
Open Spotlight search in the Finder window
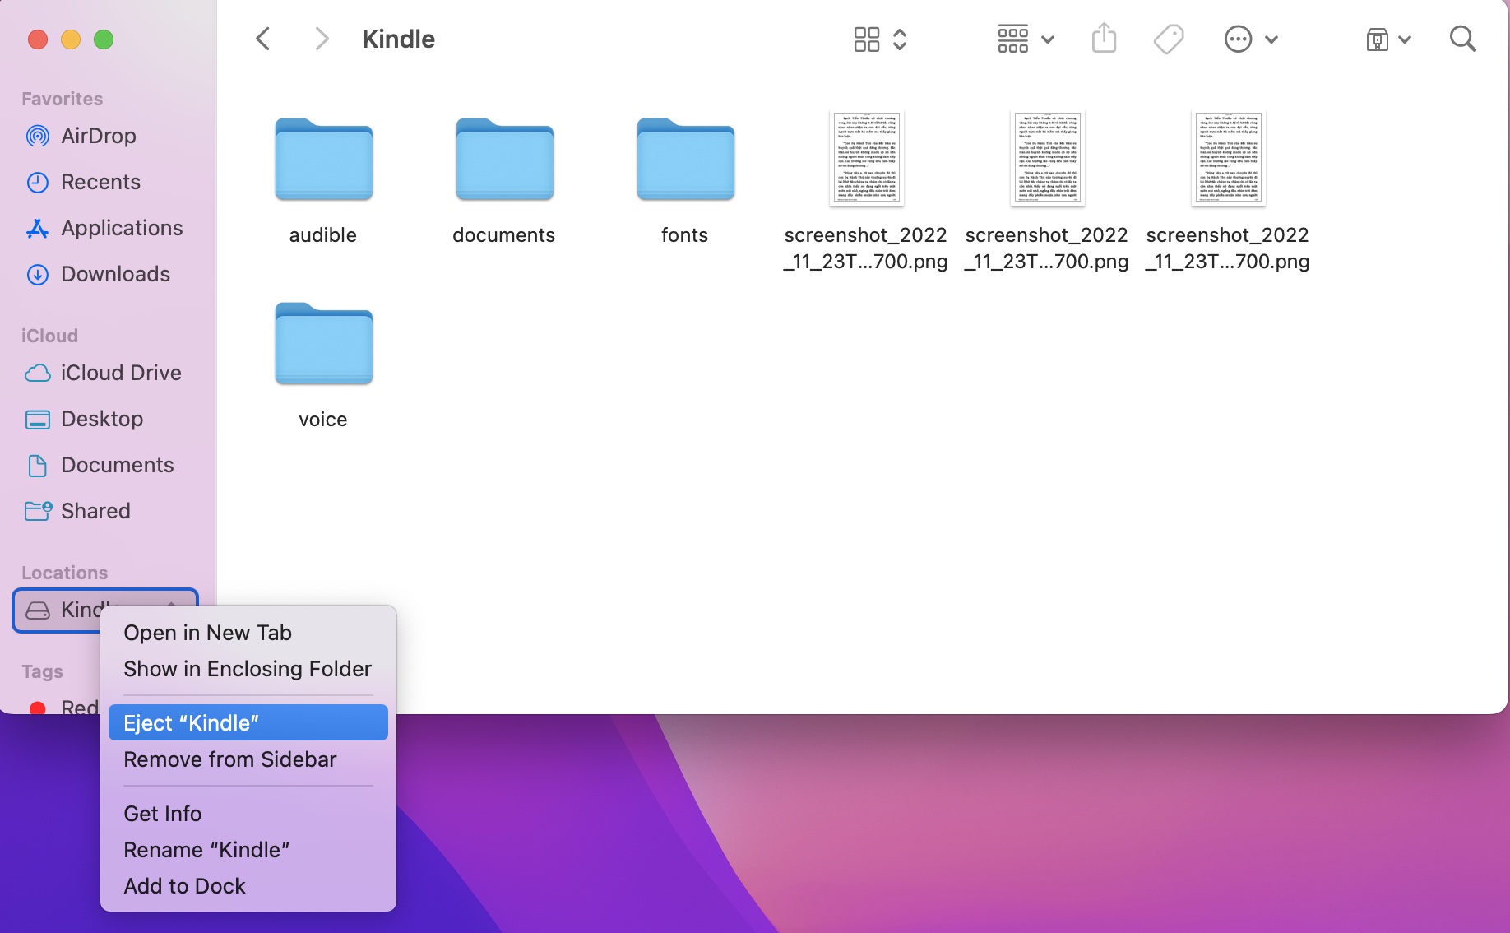tap(1463, 38)
